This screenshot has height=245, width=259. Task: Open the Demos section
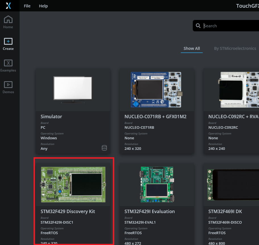coord(8,87)
